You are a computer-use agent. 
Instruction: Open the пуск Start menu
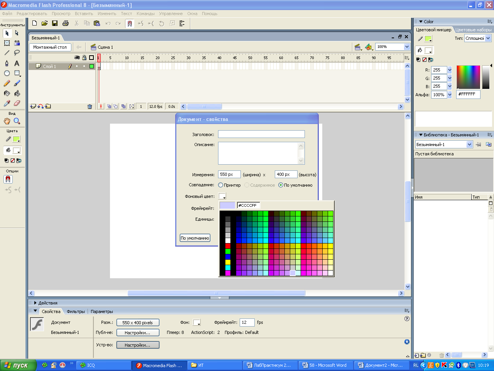pos(18,365)
